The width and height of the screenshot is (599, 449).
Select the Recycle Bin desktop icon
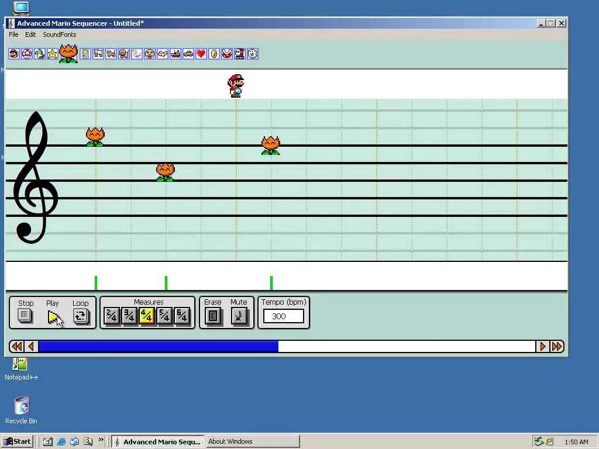[x=22, y=410]
